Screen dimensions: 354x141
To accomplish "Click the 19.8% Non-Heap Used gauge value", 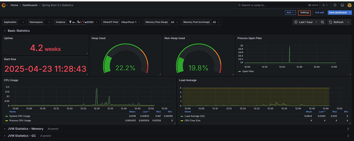I will coord(198,68).
